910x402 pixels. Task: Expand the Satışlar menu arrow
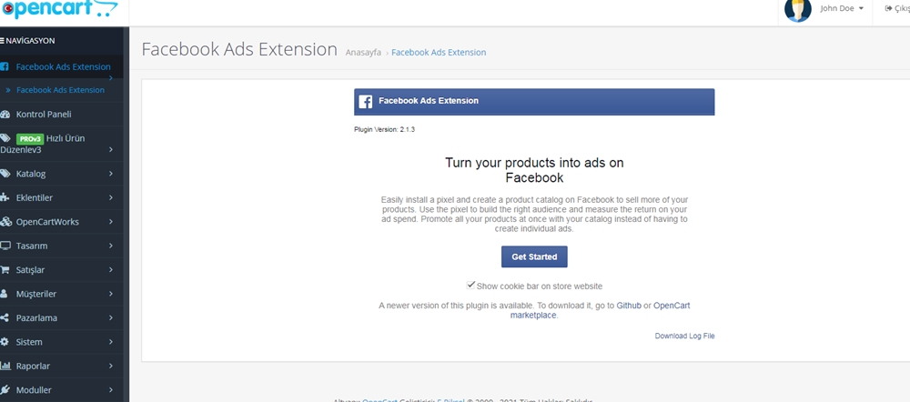pyautogui.click(x=111, y=270)
